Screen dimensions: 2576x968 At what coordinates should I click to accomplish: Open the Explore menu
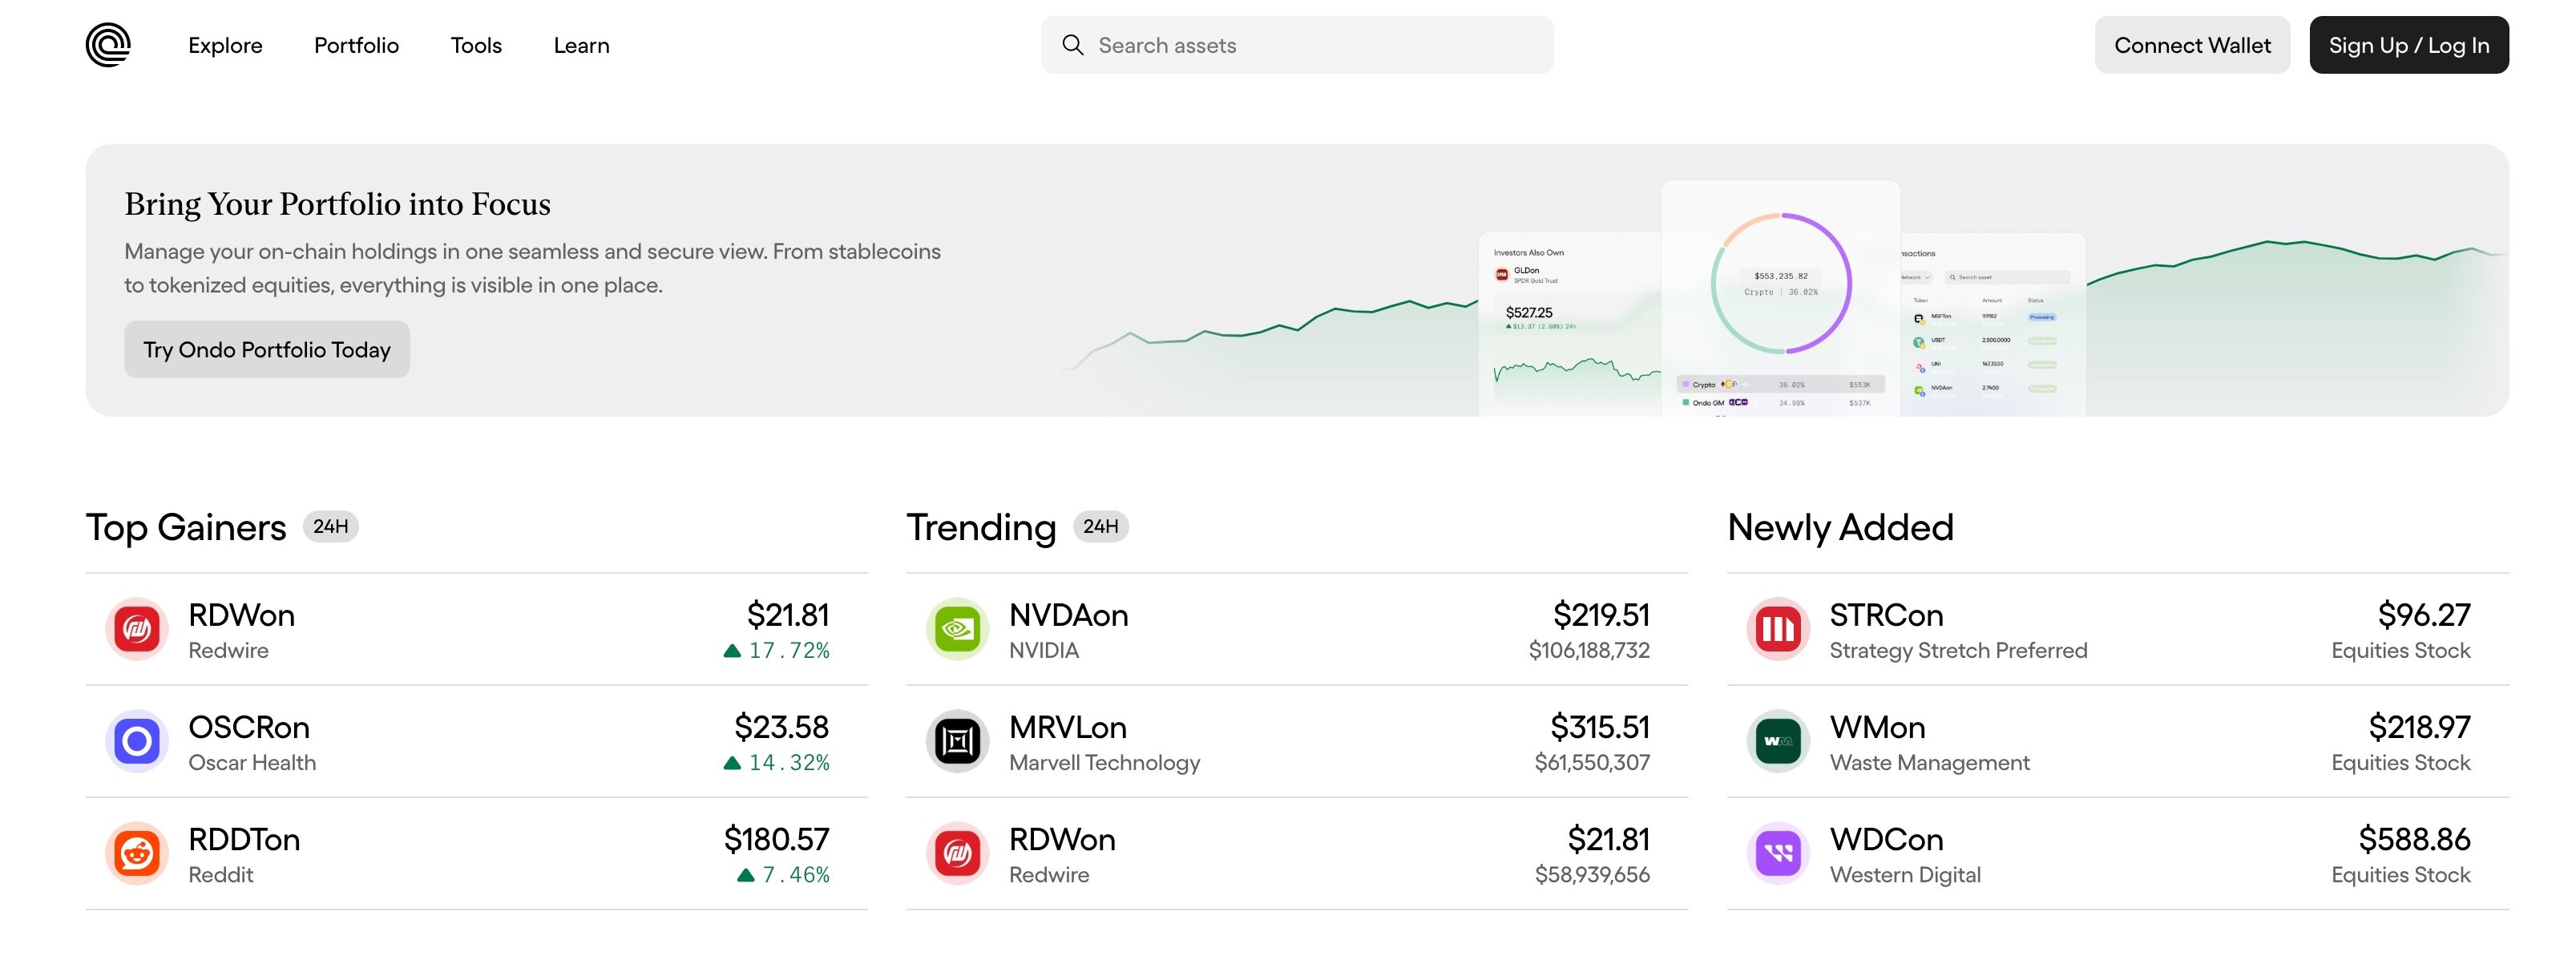click(225, 45)
